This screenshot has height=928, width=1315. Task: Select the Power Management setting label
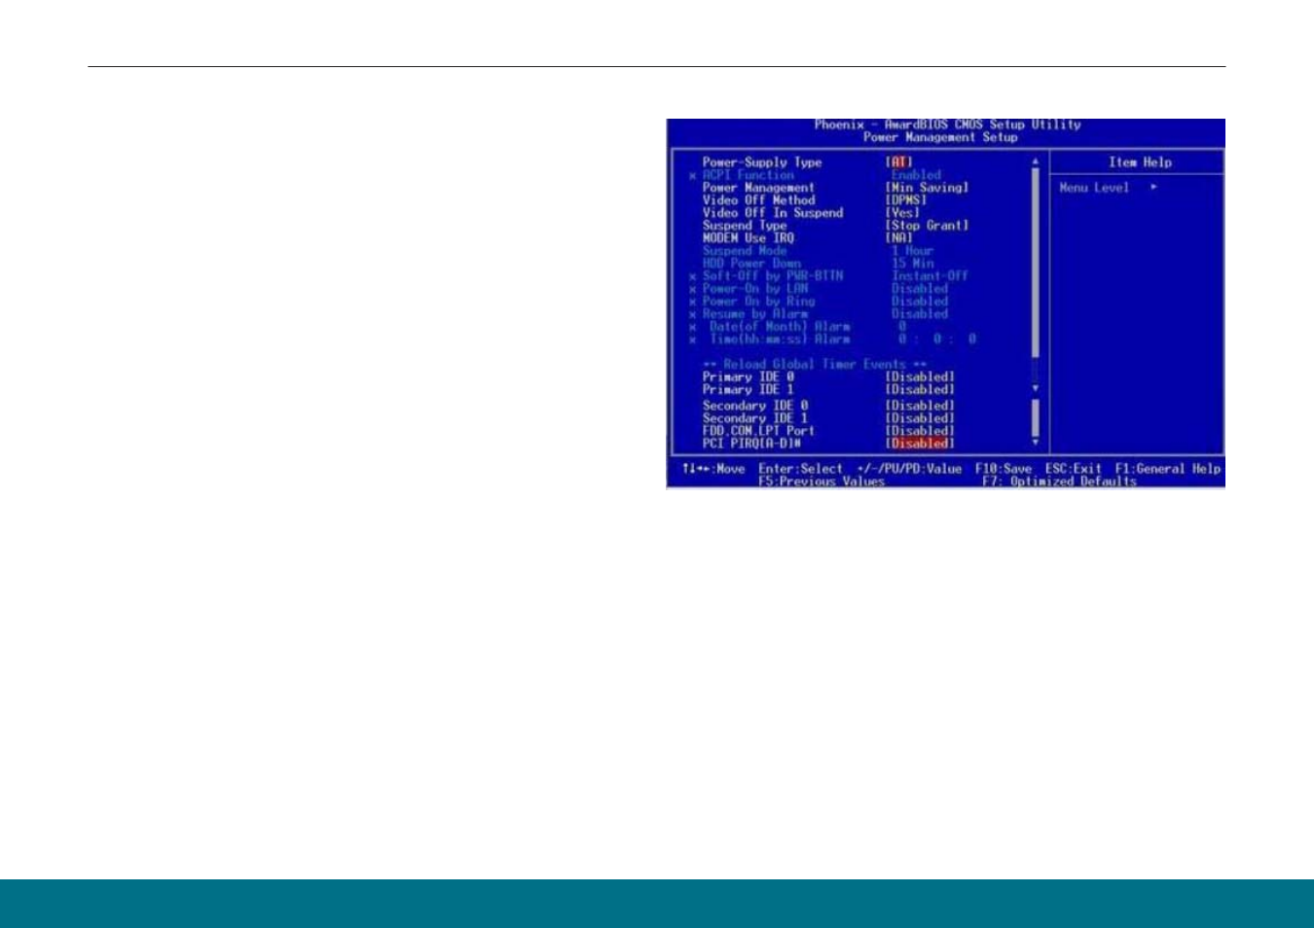pos(758,188)
